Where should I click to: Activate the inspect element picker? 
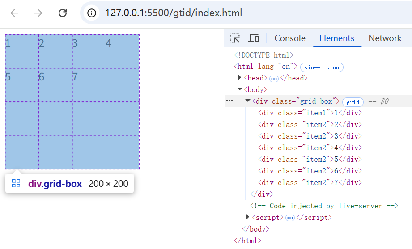(235, 38)
